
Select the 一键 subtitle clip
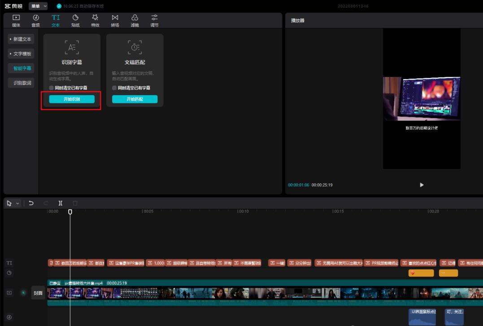277,263
